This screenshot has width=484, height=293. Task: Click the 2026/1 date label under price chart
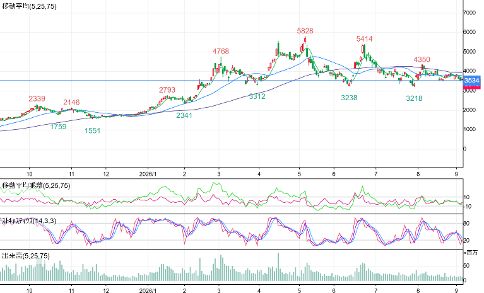point(148,174)
